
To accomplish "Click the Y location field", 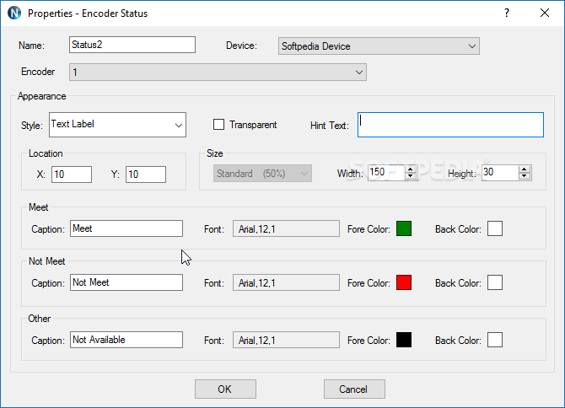I will (x=146, y=174).
